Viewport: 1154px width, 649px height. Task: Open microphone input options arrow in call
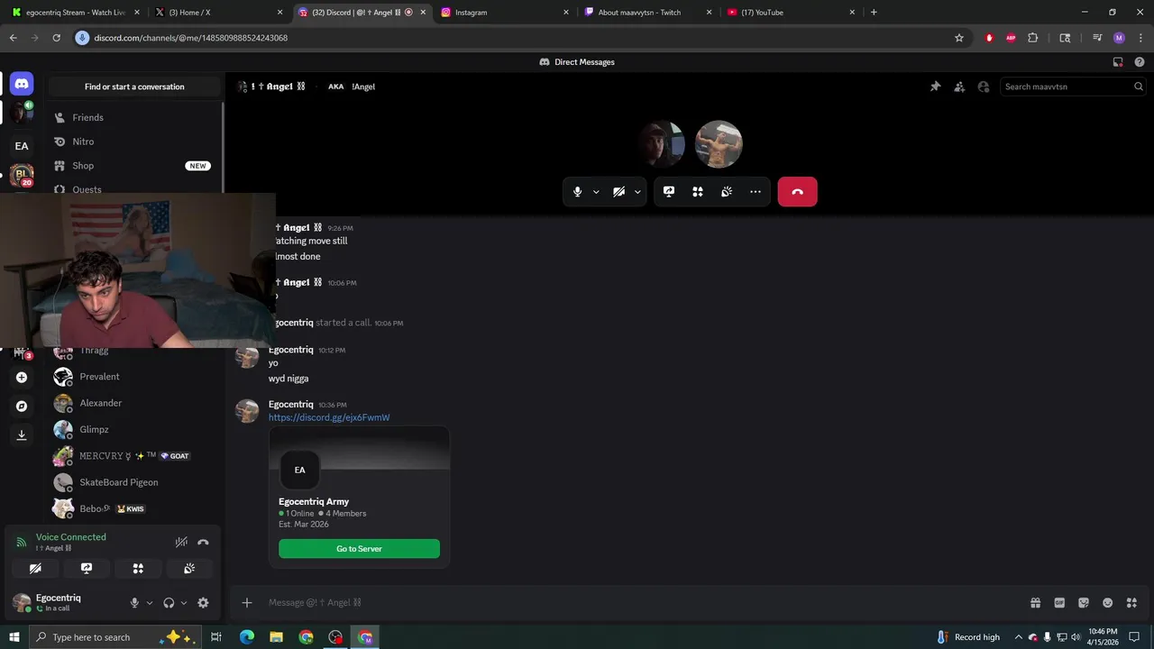coord(596,192)
